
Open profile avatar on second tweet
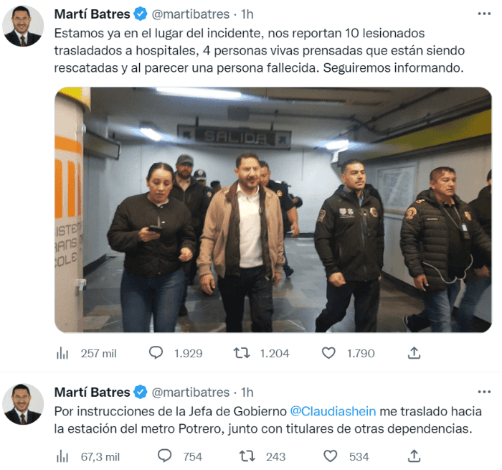coord(23,404)
